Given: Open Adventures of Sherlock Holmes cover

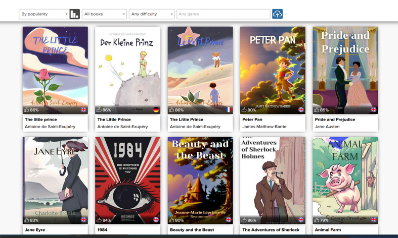Looking at the screenshot, I should click(273, 181).
